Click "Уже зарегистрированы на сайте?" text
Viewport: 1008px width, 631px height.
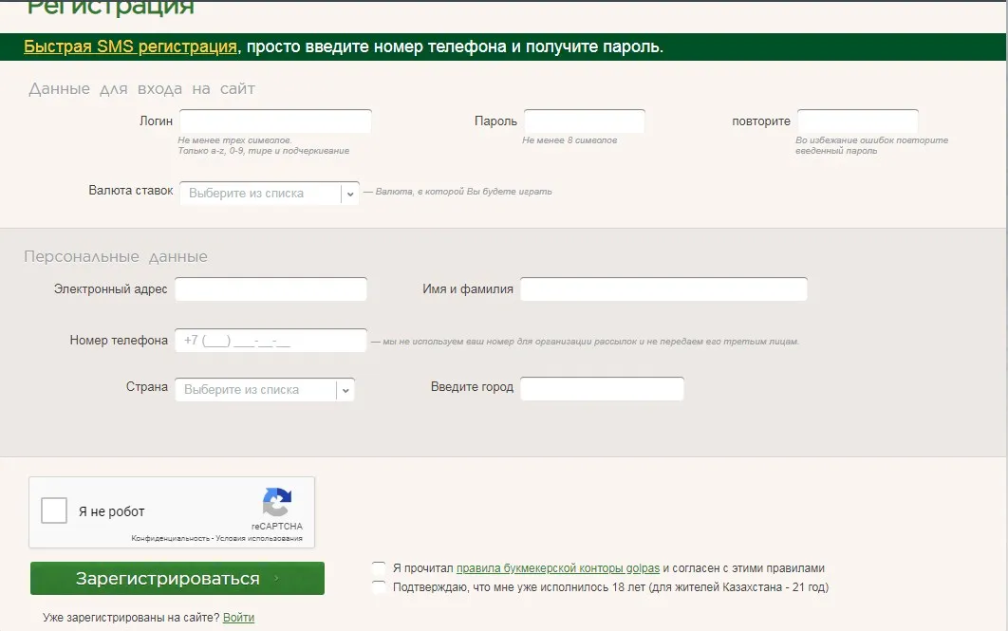point(131,618)
